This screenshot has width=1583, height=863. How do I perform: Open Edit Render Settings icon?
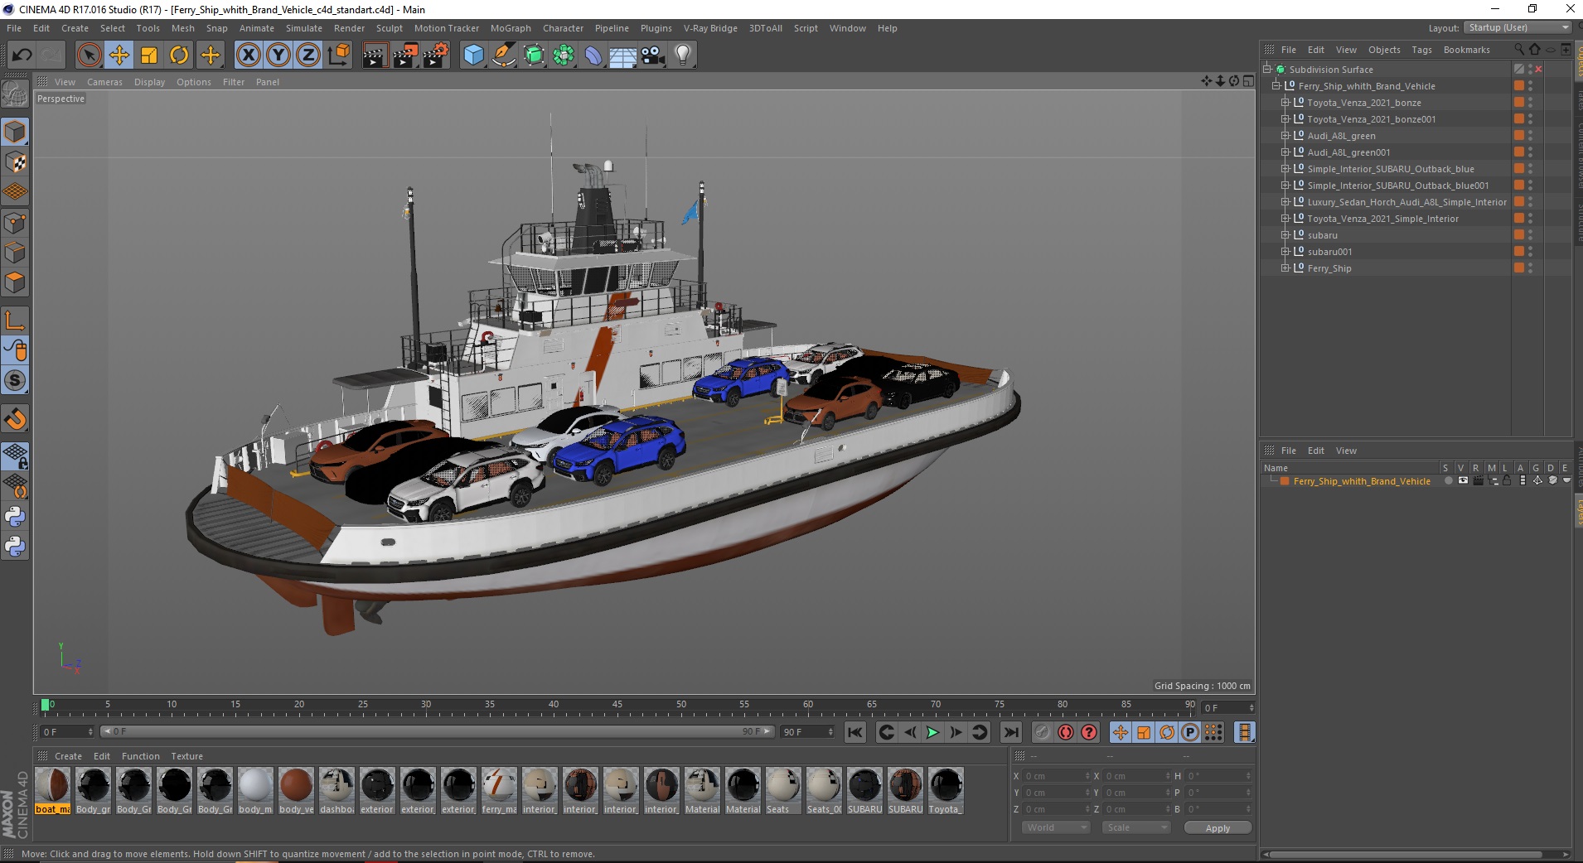point(436,55)
